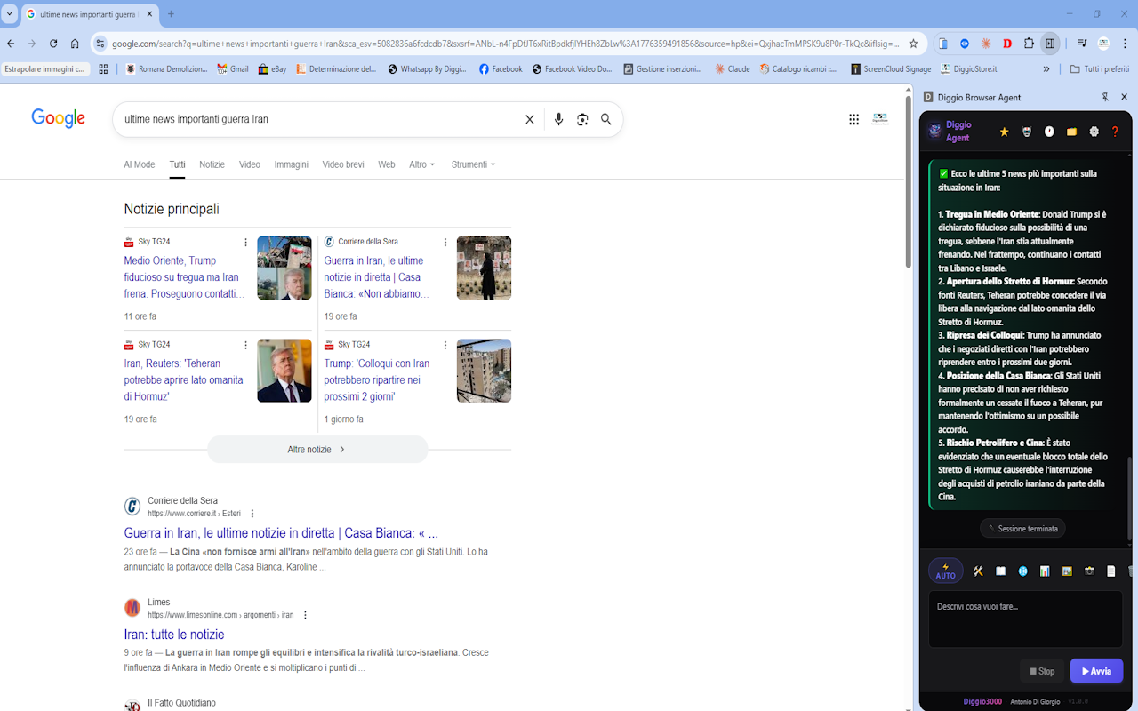Image resolution: width=1138 pixels, height=711 pixels.
Task: Switch to the Immagini search tab
Action: click(291, 164)
